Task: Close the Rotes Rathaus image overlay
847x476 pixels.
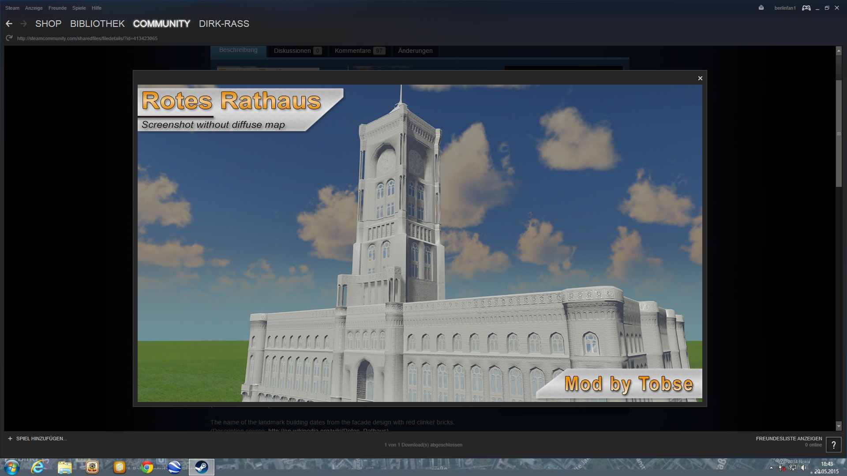Action: pyautogui.click(x=700, y=78)
